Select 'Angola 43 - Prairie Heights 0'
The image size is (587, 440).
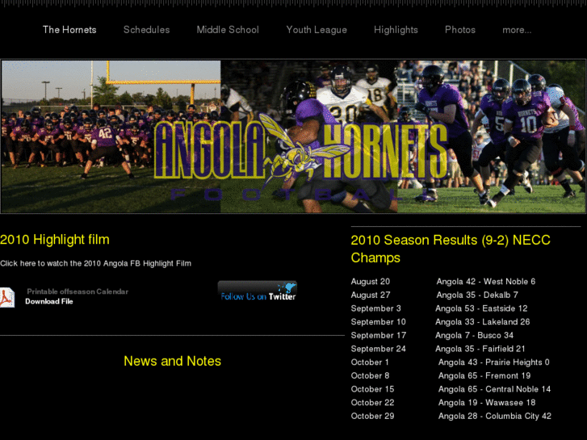[494, 362]
